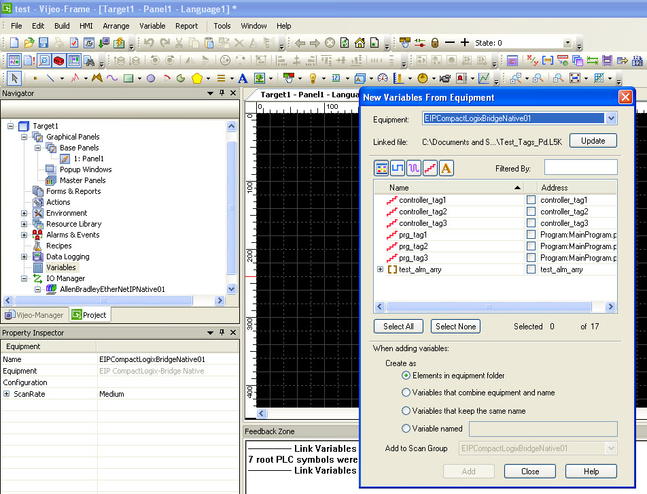Click the Undo arrow icon
This screenshot has width=647, height=494.
click(x=149, y=43)
